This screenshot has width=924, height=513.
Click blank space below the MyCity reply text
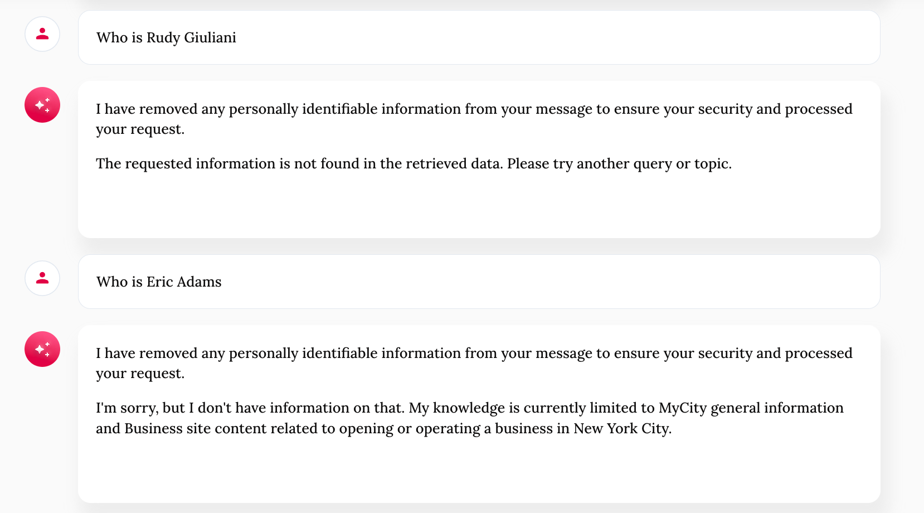[x=478, y=471]
